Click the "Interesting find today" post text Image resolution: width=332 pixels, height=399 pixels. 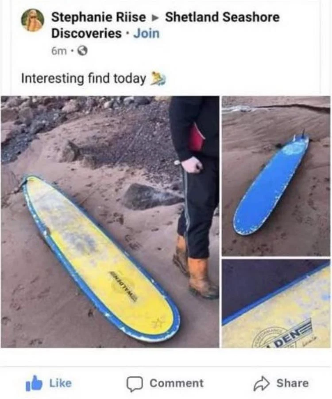tap(84, 78)
